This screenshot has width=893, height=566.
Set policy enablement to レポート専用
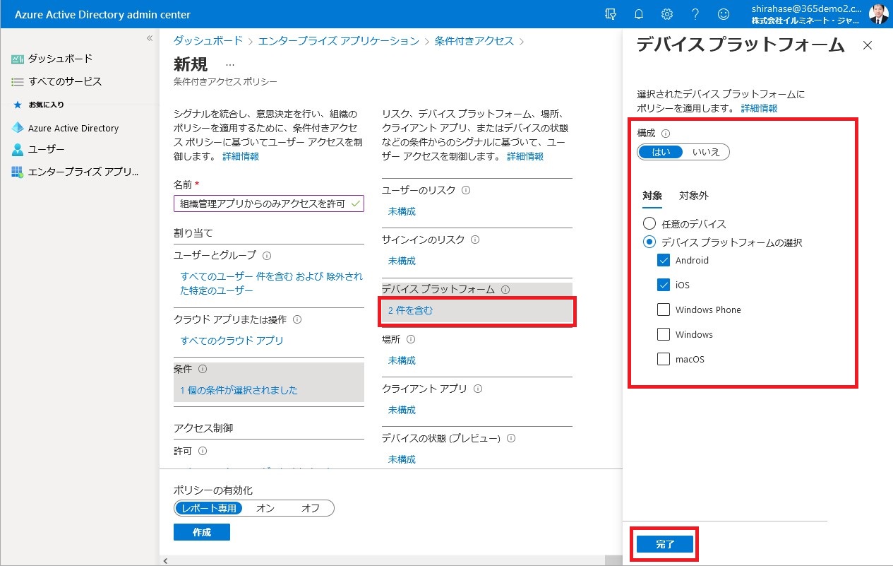tap(209, 508)
